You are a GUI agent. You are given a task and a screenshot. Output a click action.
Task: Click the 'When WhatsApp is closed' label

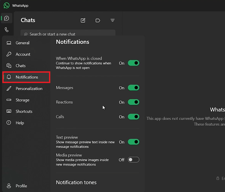[79, 58]
